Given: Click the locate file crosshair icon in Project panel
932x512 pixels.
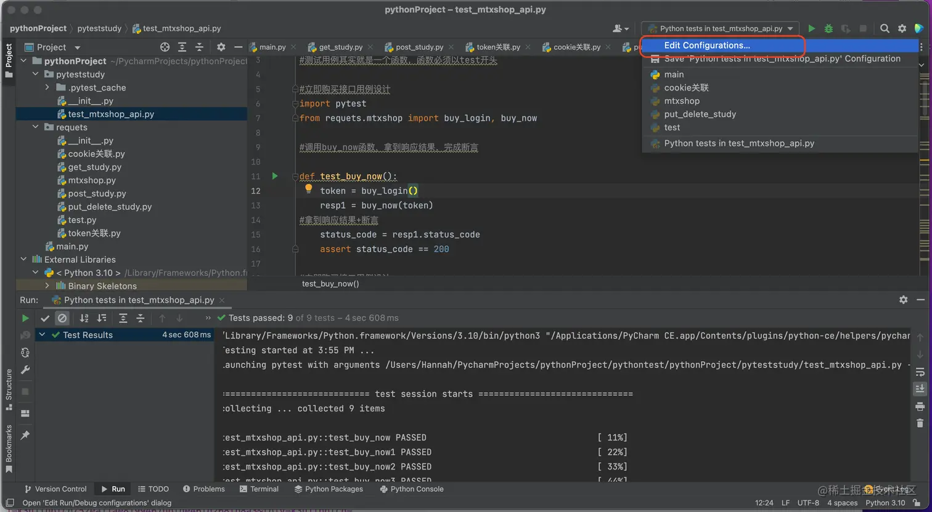Looking at the screenshot, I should (x=165, y=47).
